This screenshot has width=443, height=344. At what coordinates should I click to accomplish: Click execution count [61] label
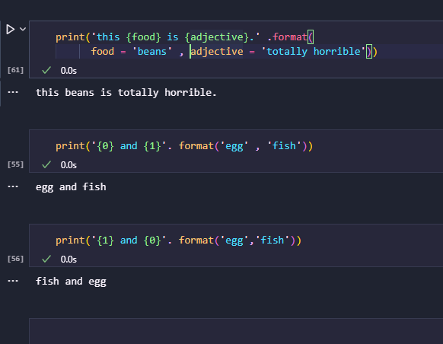(x=15, y=70)
